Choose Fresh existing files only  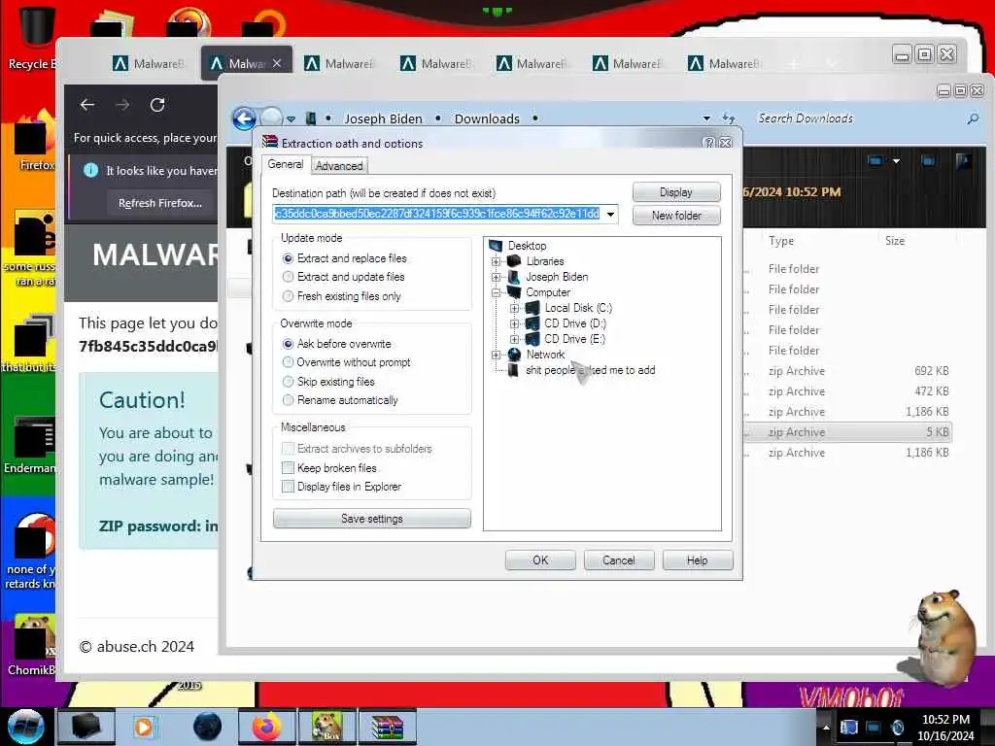tap(288, 295)
